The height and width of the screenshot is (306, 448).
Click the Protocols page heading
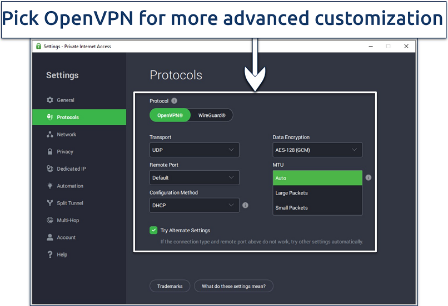(x=176, y=75)
